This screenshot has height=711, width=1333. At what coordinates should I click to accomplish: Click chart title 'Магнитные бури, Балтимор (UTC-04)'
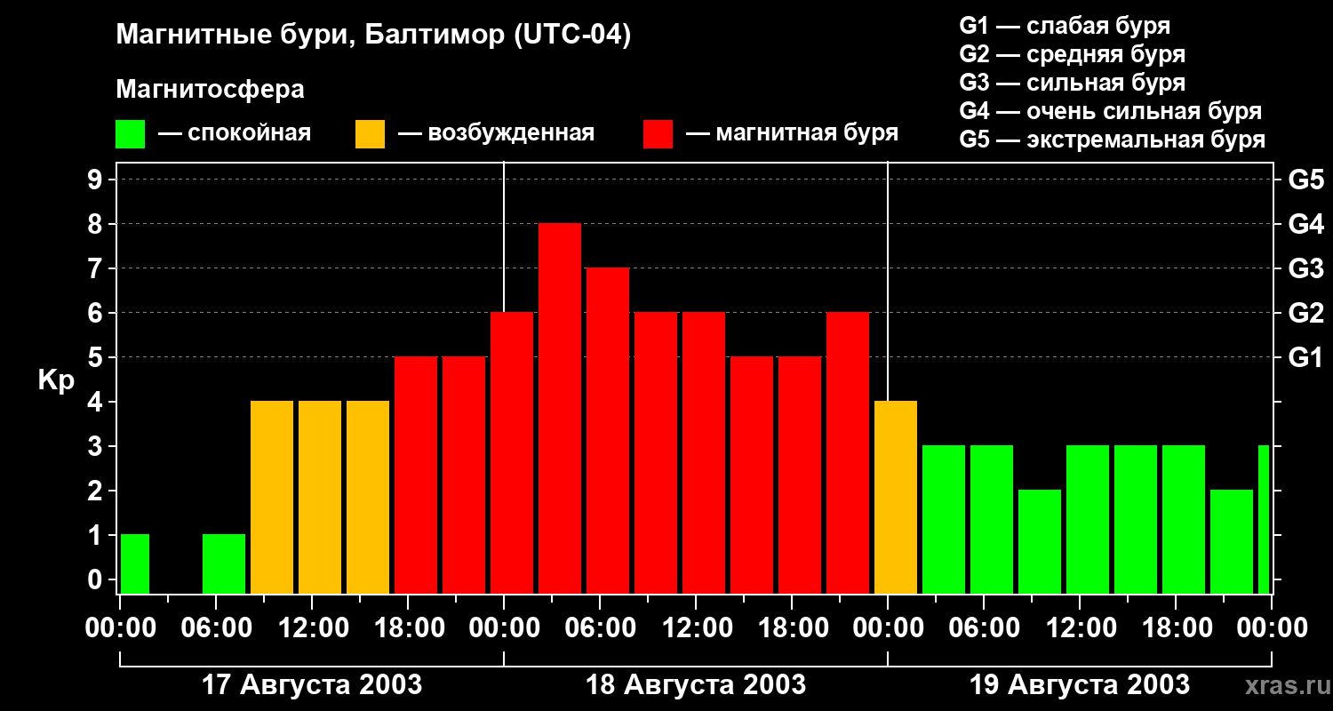pyautogui.click(x=373, y=36)
